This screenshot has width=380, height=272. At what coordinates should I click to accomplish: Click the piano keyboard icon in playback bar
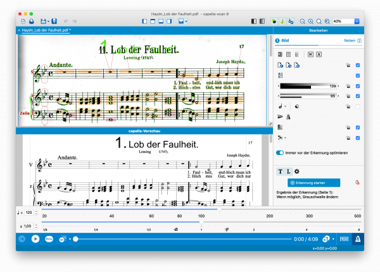coord(344,239)
